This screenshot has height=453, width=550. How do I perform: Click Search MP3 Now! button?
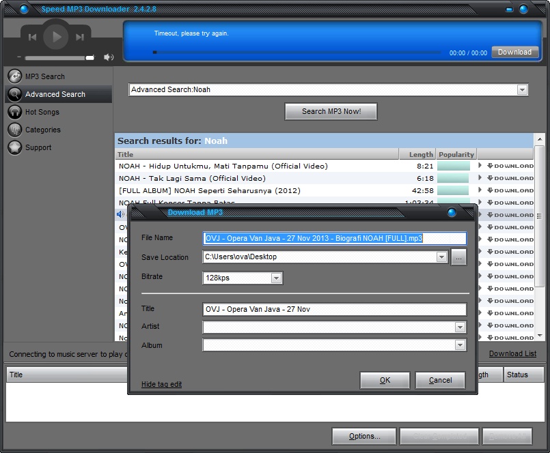(x=331, y=111)
